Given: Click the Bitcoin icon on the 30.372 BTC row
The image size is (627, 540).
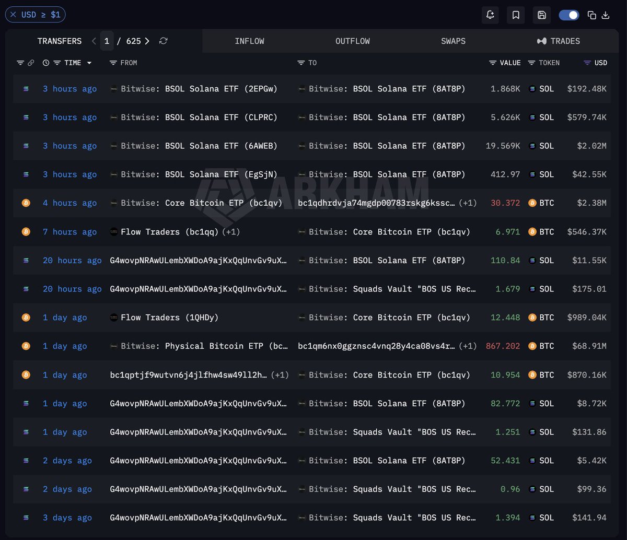Looking at the screenshot, I should pyautogui.click(x=26, y=203).
